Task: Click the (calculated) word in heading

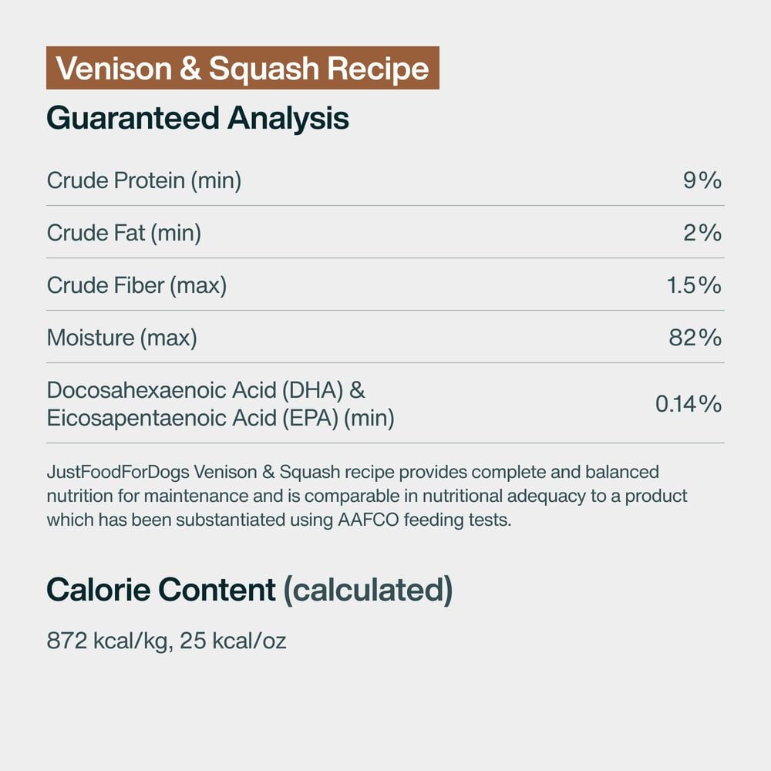Action: click(x=368, y=590)
